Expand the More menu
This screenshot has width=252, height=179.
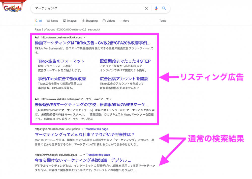125,21
